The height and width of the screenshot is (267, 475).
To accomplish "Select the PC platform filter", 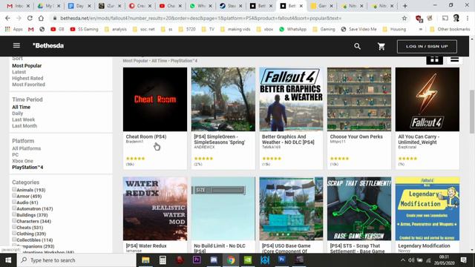I will (15, 155).
